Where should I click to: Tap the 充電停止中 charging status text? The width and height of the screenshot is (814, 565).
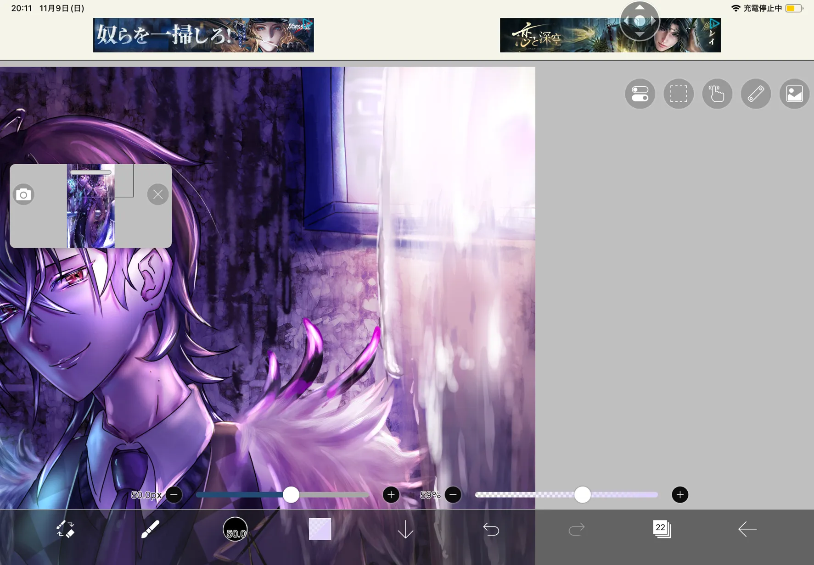pos(763,8)
